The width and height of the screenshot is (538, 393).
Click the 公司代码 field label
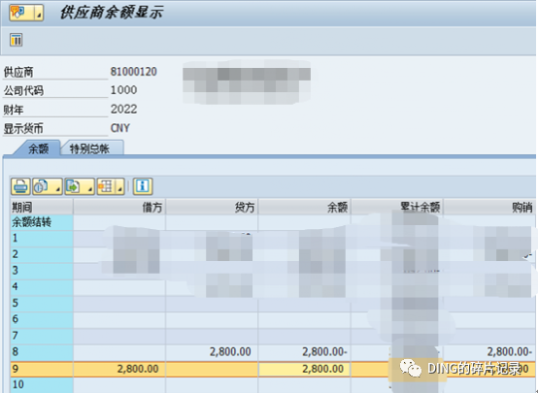pos(23,91)
